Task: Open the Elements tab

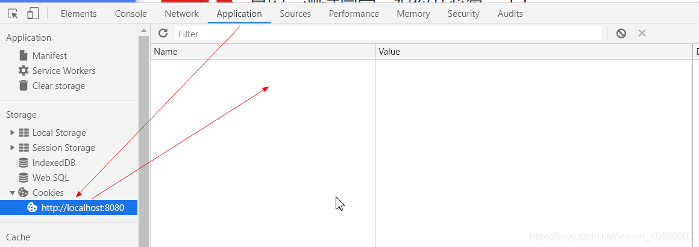Action: [78, 14]
